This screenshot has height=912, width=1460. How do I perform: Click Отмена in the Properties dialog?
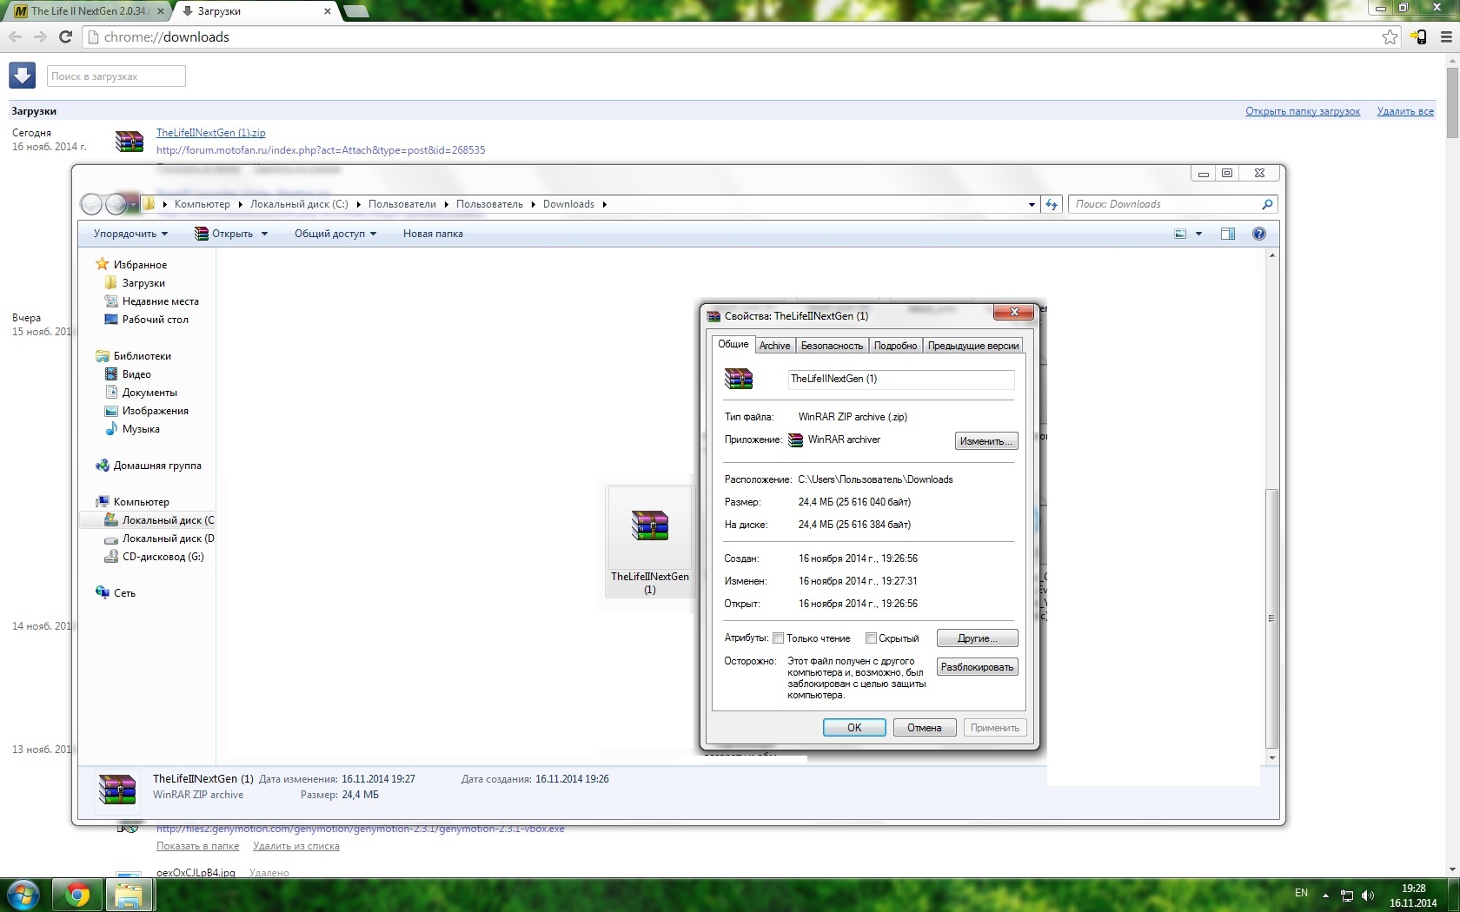(x=925, y=728)
